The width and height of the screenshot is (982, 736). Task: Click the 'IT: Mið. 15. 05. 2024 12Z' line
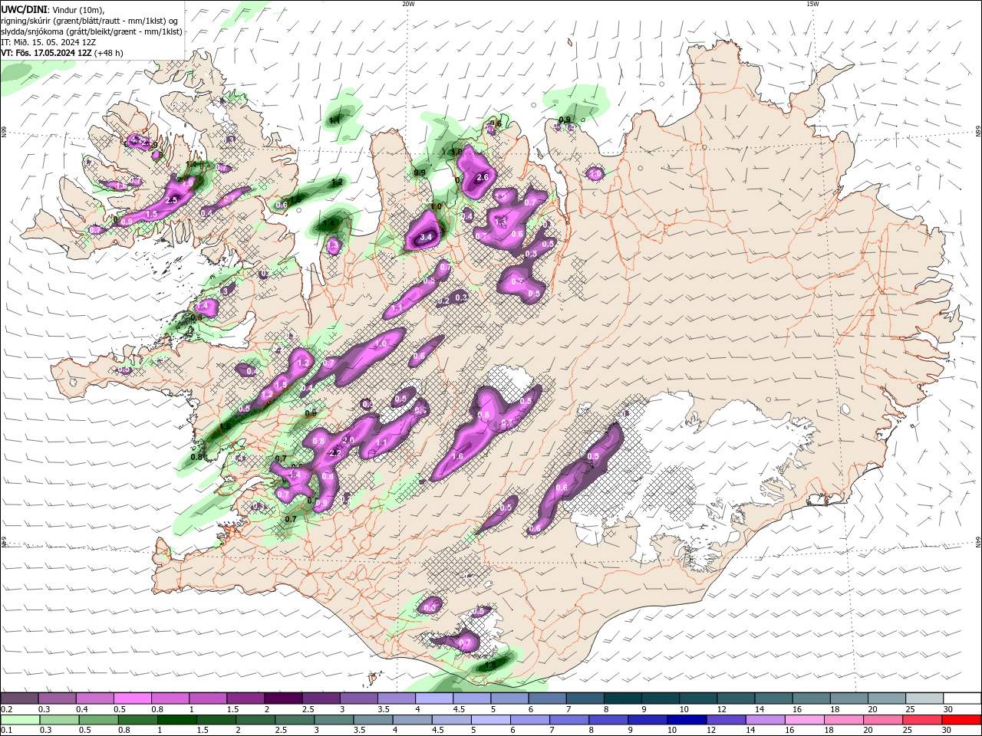click(x=48, y=42)
